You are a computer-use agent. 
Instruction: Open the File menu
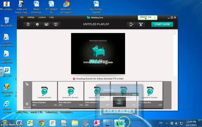point(22,17)
